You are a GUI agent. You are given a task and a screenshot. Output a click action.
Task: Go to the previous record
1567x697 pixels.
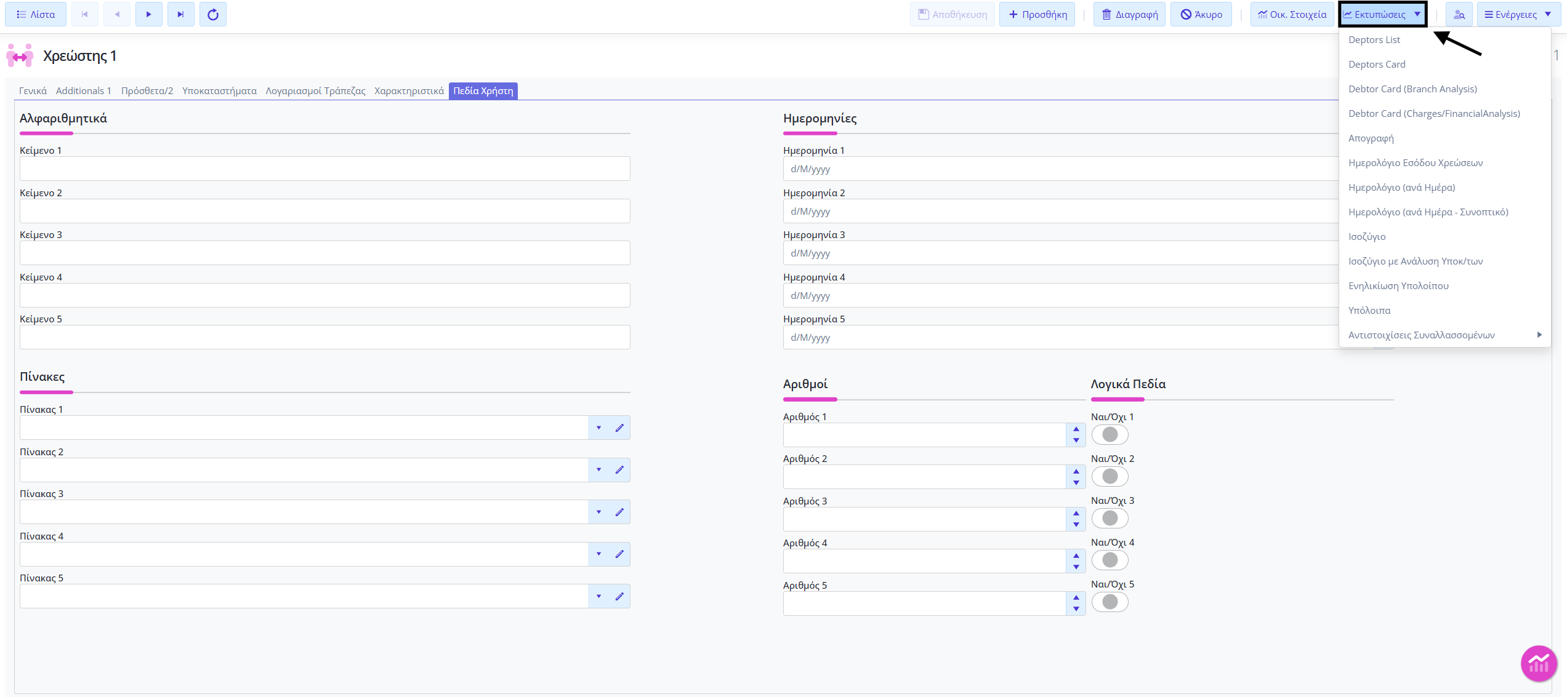click(x=117, y=14)
